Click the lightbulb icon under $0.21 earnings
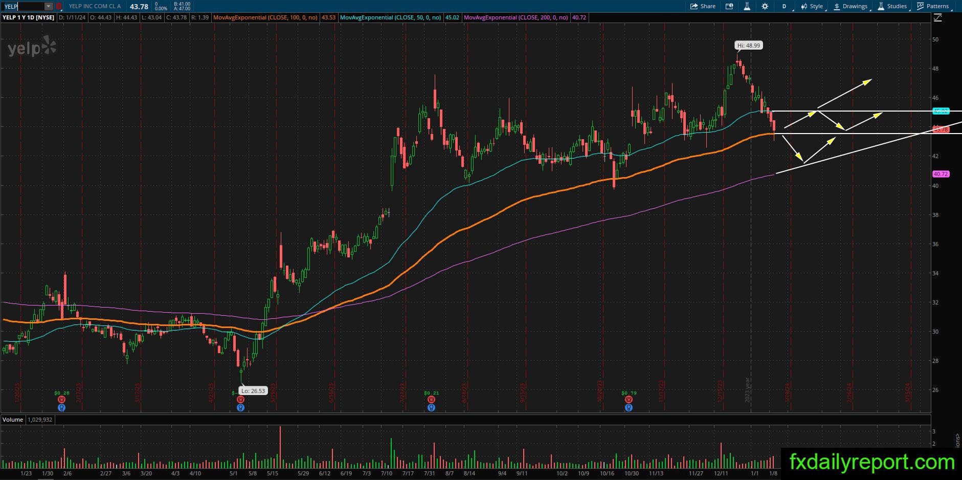This screenshot has height=480, width=962. click(x=431, y=408)
